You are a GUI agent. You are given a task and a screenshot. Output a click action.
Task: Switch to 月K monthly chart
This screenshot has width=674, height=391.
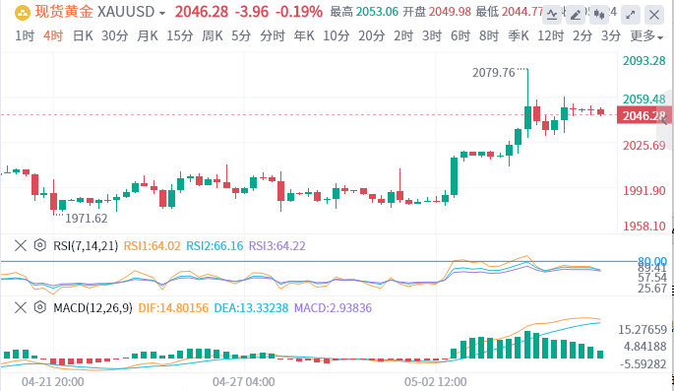coord(148,36)
